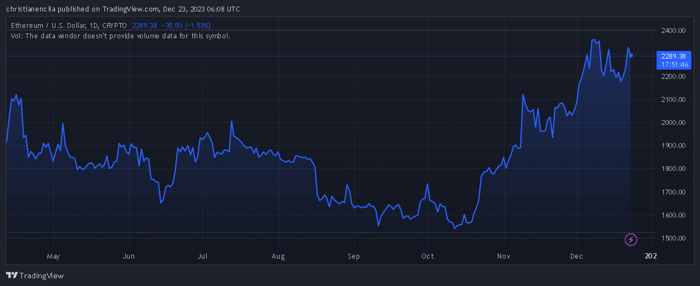Click the purple lightning bolt icon

click(x=631, y=239)
